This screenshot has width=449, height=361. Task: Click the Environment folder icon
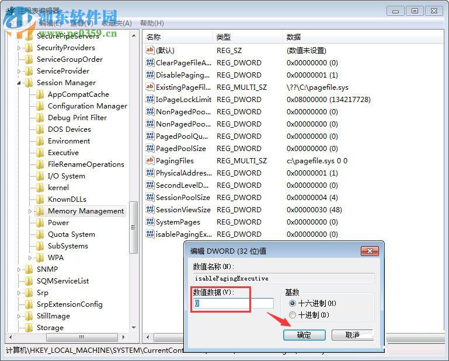click(40, 141)
